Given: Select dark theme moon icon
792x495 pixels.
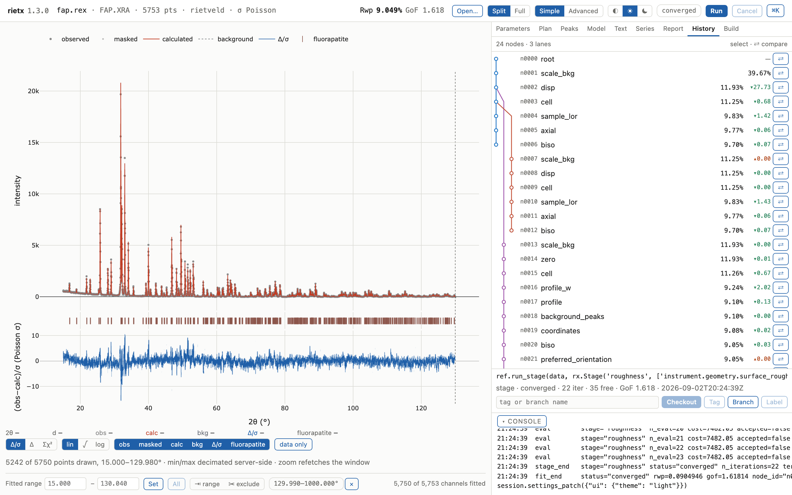Looking at the screenshot, I should (644, 11).
